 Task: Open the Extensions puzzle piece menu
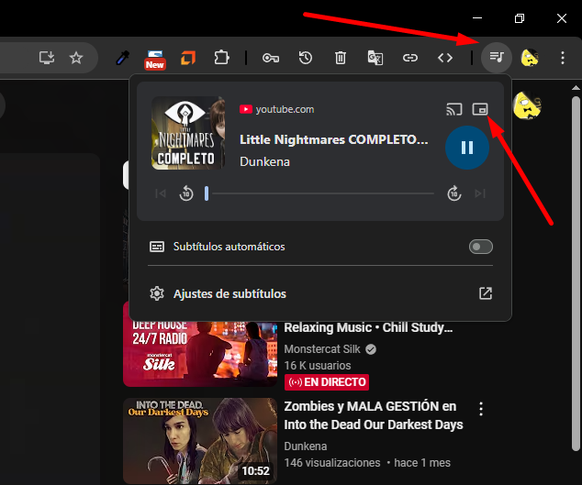click(x=221, y=58)
